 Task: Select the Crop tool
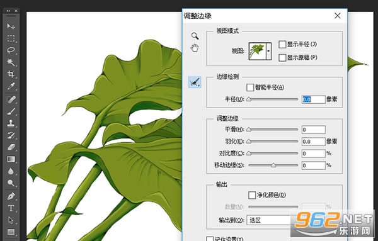[x=11, y=74]
